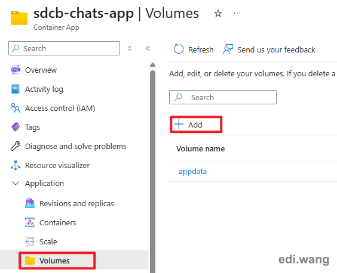Click the Access control (IAM) people icon
Image resolution: width=337 pixels, height=273 pixels.
16,108
